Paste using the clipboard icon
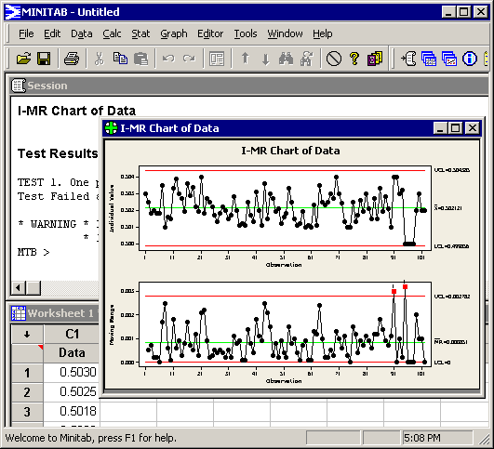The image size is (494, 449). [140, 59]
